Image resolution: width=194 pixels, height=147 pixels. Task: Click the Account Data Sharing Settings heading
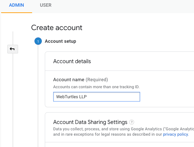pyautogui.click(x=90, y=122)
